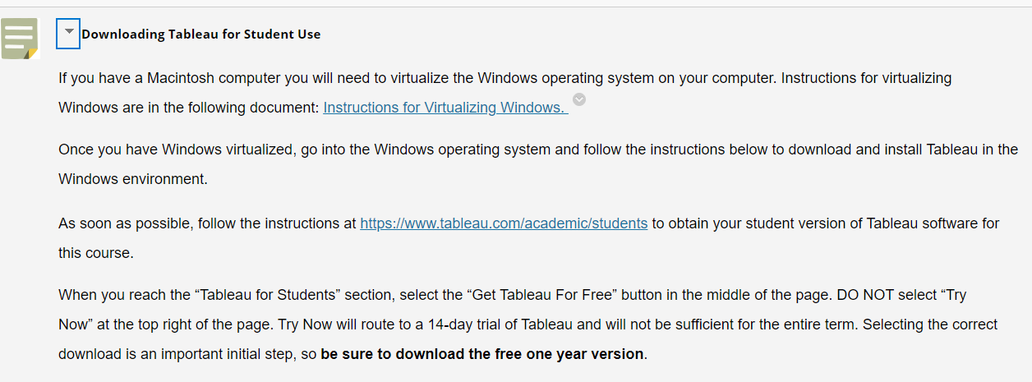The image size is (1032, 382).
Task: Click the bold text about free one year version
Action: coord(482,354)
